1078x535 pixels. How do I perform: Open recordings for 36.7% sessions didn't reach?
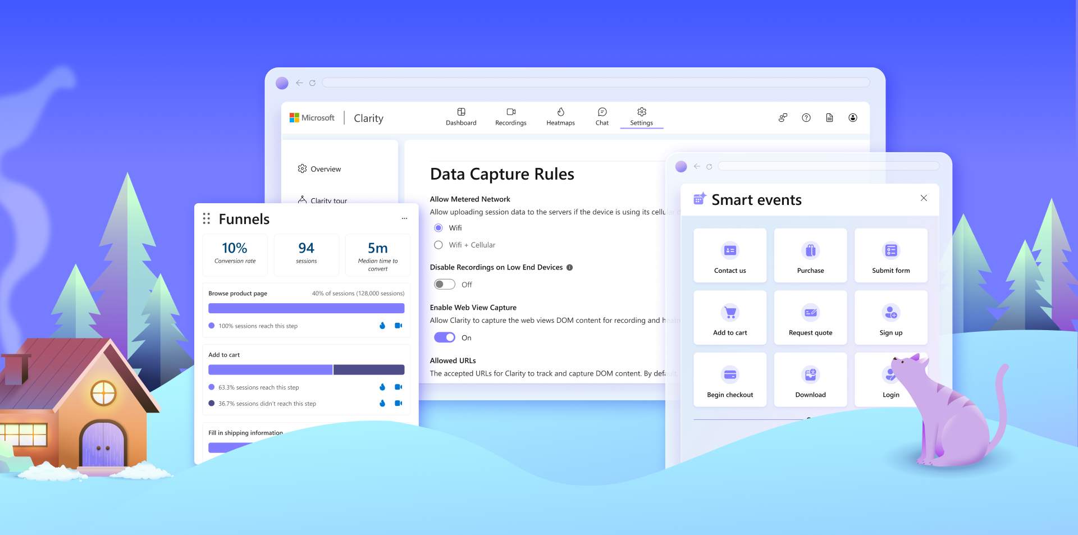point(399,403)
